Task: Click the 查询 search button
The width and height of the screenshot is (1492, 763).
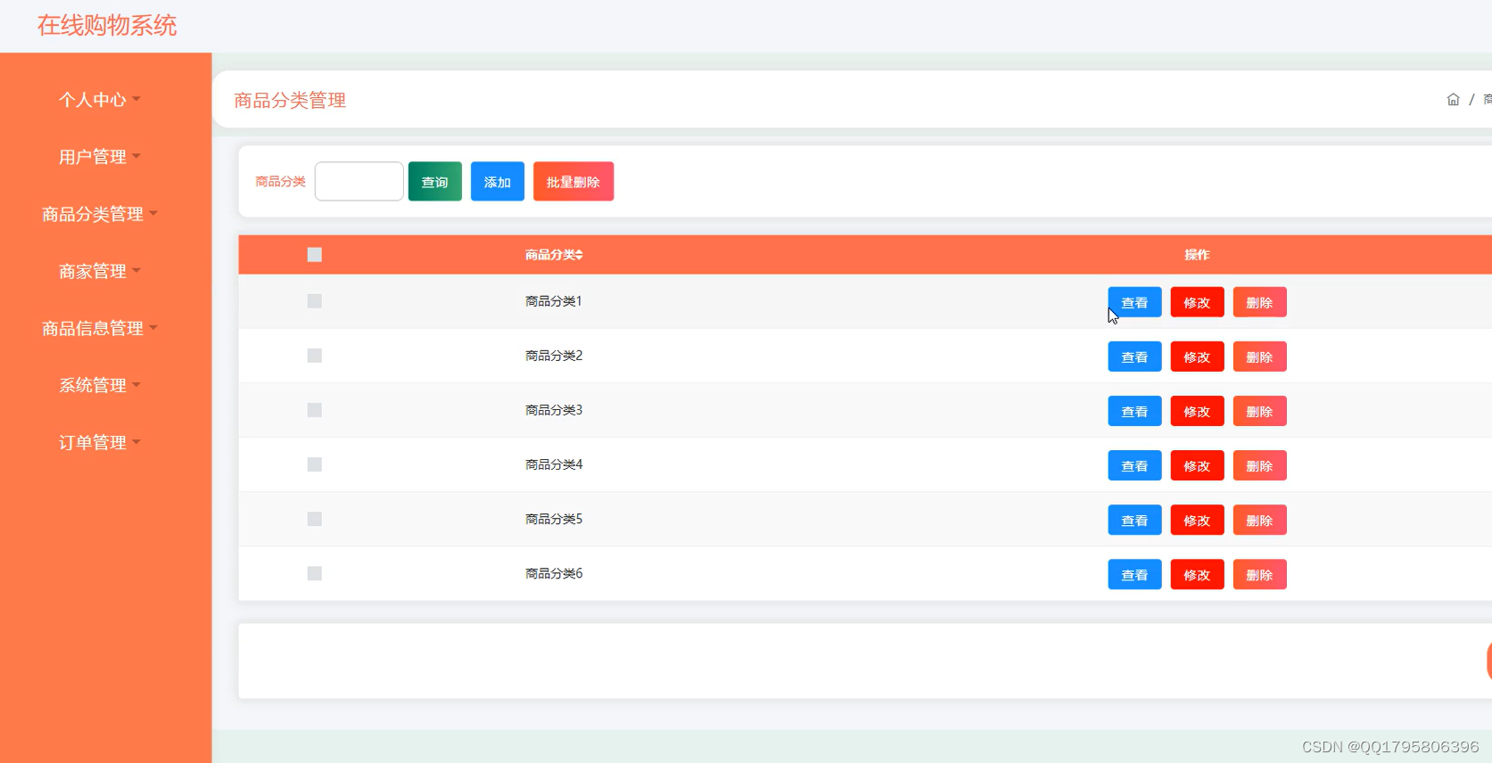Action: click(435, 182)
